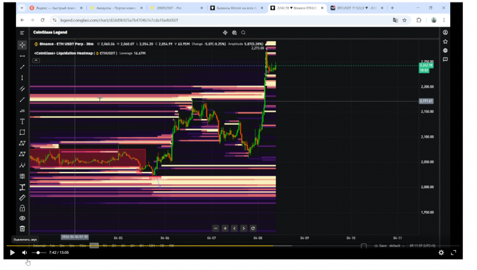Select the crosshair cursor tool
This screenshot has height=270, width=477.
pyautogui.click(x=22, y=45)
